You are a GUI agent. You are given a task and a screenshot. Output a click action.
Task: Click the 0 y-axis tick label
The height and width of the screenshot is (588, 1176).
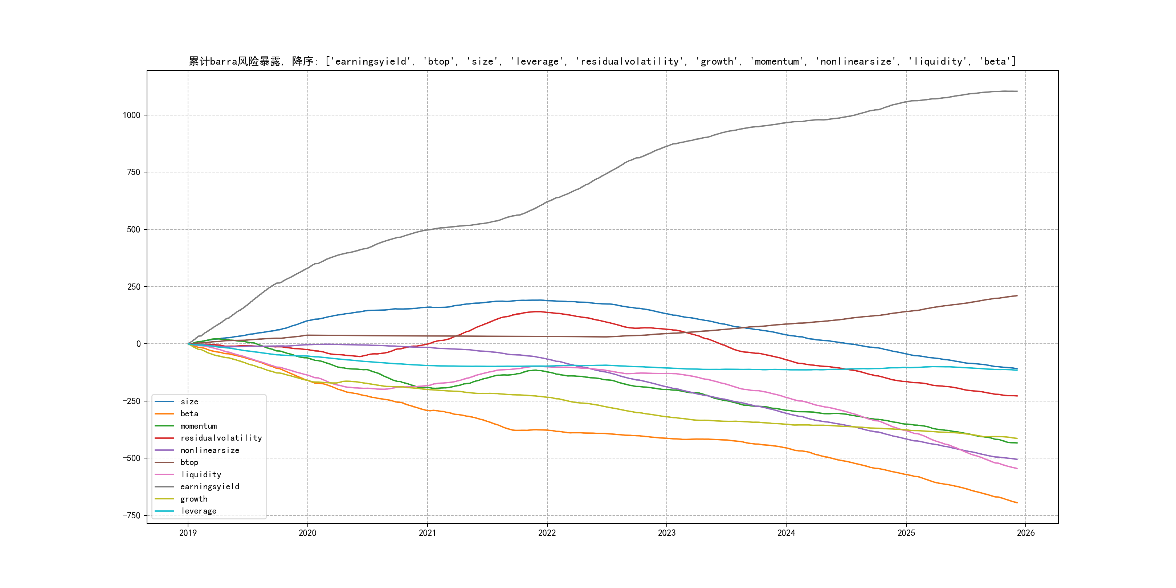coord(138,344)
